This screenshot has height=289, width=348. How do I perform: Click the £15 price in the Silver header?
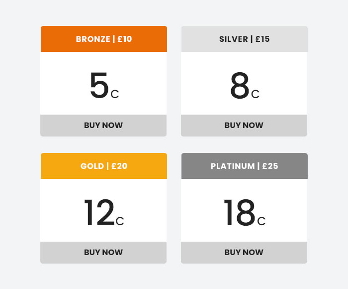[262, 39]
